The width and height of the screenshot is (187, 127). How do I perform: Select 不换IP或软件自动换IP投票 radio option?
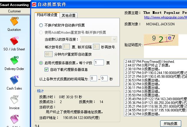[41, 25]
